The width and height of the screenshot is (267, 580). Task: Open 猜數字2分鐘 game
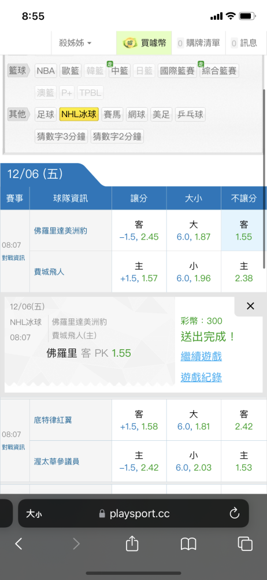pyautogui.click(x=117, y=136)
